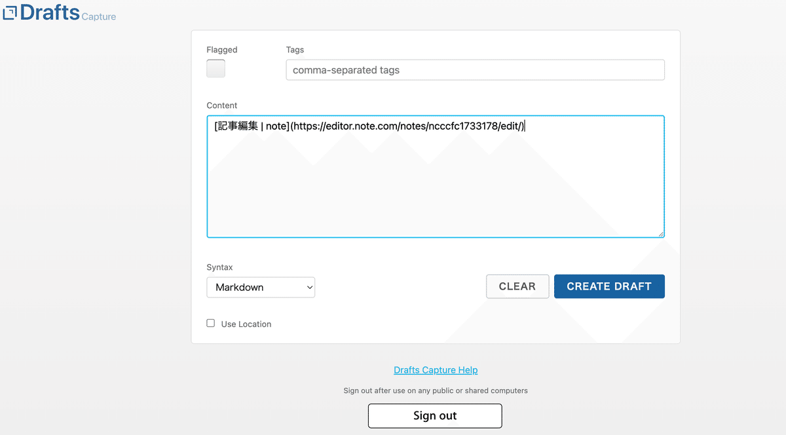Click the comma-separated tags input field
Image resolution: width=786 pixels, height=435 pixels.
pos(475,69)
